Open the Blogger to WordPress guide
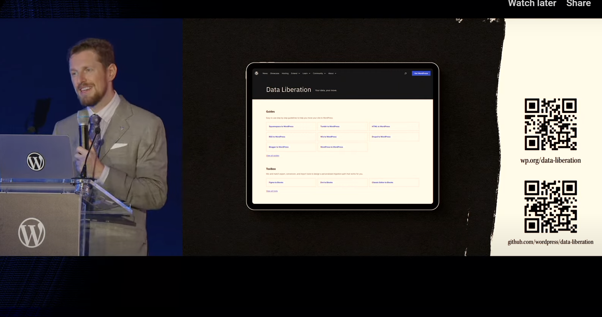The image size is (602, 317). tap(291, 147)
